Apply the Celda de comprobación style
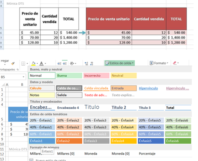 coord(69,88)
